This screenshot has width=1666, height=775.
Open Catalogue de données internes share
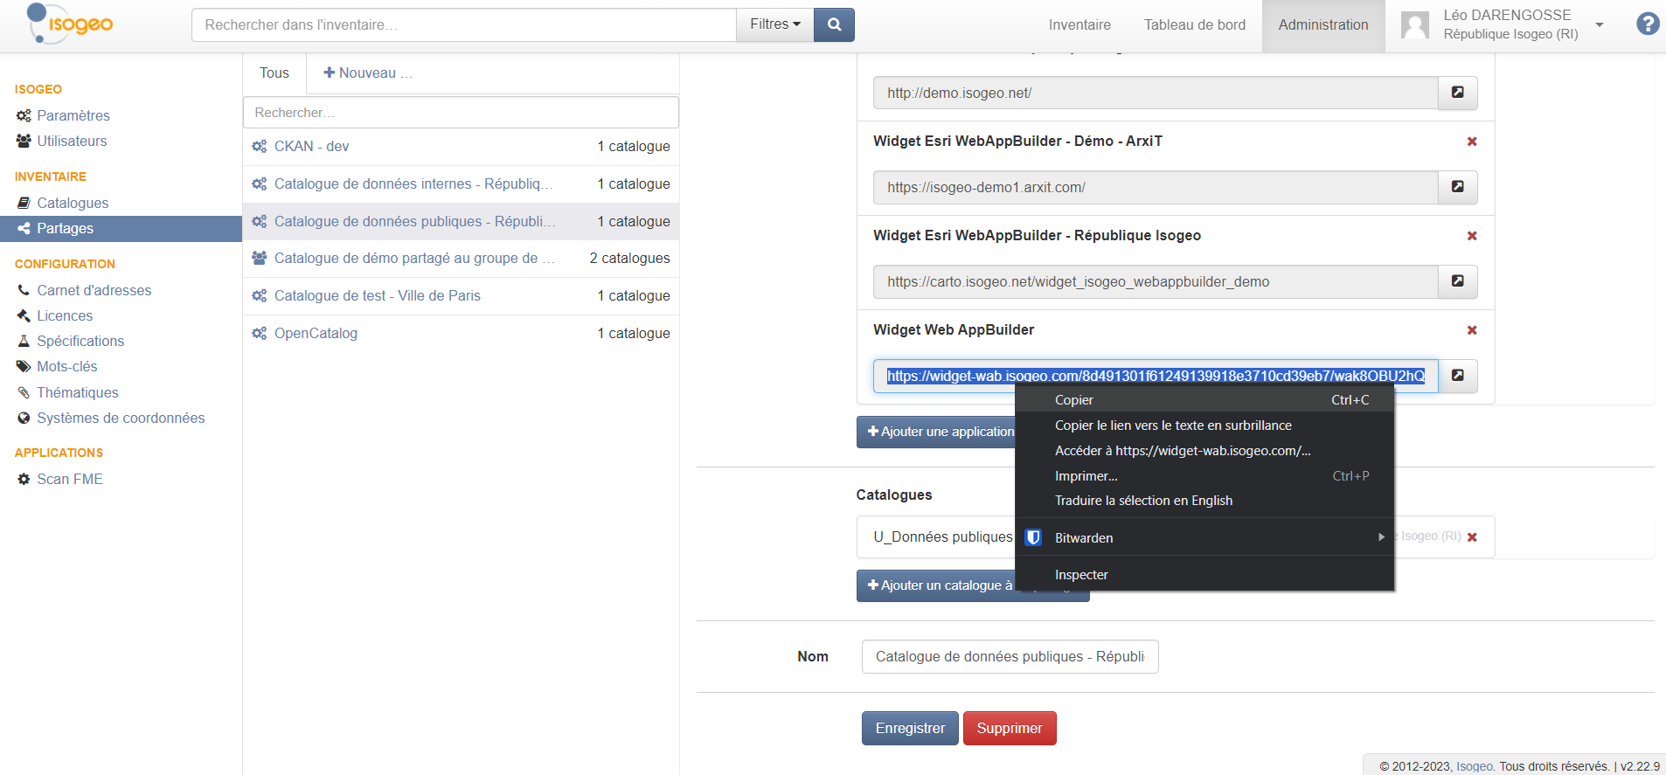tap(461, 183)
